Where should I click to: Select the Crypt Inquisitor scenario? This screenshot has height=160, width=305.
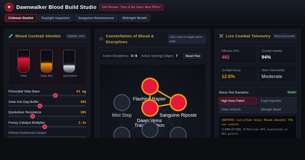[x=278, y=101]
